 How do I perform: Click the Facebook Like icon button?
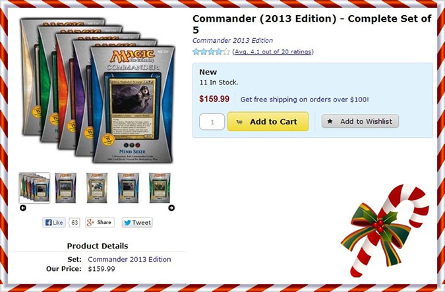coord(54,223)
